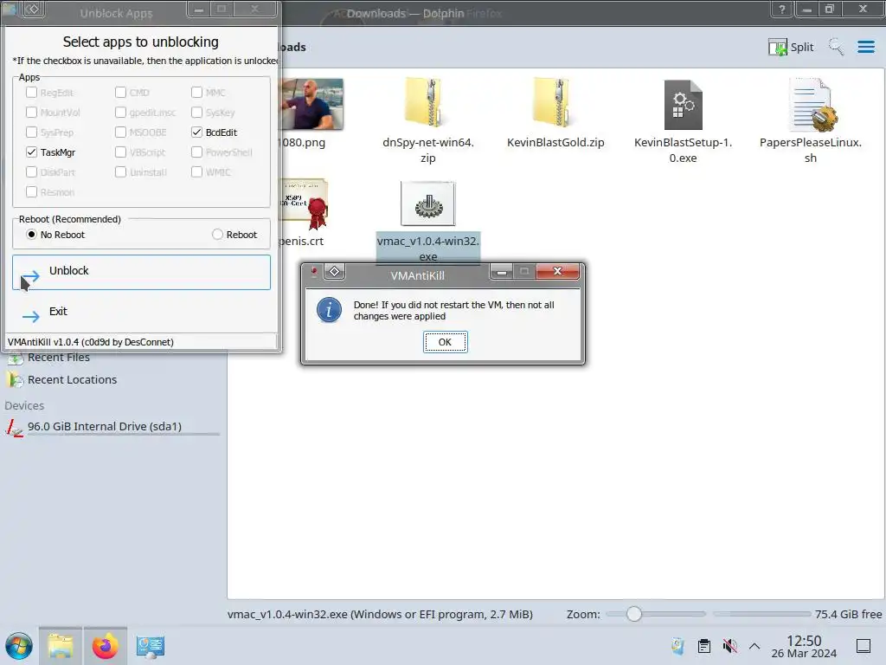Toggle the MountVol checkbox

(x=32, y=113)
